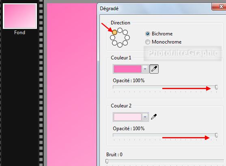Select the top center direction circle
The height and width of the screenshot is (166, 226).
120,31
